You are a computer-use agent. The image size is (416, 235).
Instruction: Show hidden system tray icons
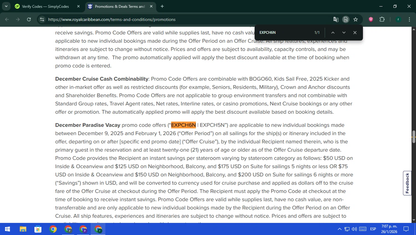point(339,229)
